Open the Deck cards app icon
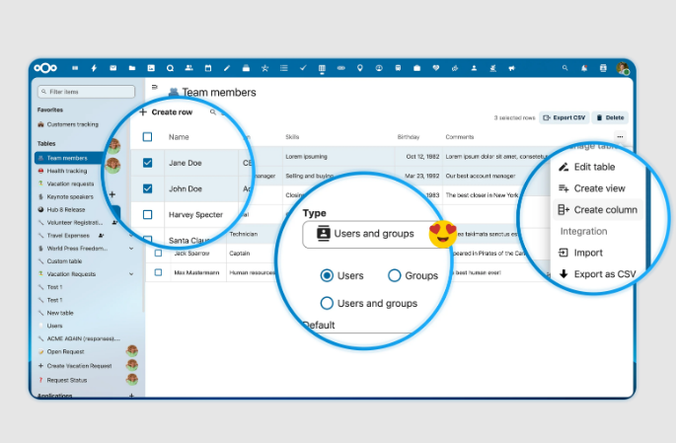Viewport: 676px width, 443px height. tap(246, 68)
